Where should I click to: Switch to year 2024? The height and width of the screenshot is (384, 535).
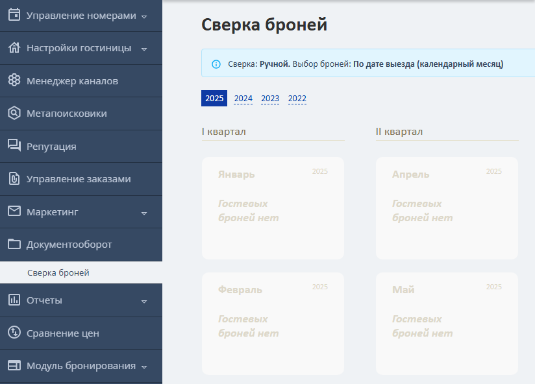tap(243, 98)
